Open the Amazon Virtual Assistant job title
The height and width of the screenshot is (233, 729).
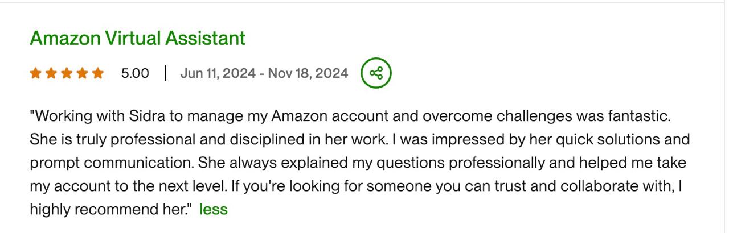point(137,38)
